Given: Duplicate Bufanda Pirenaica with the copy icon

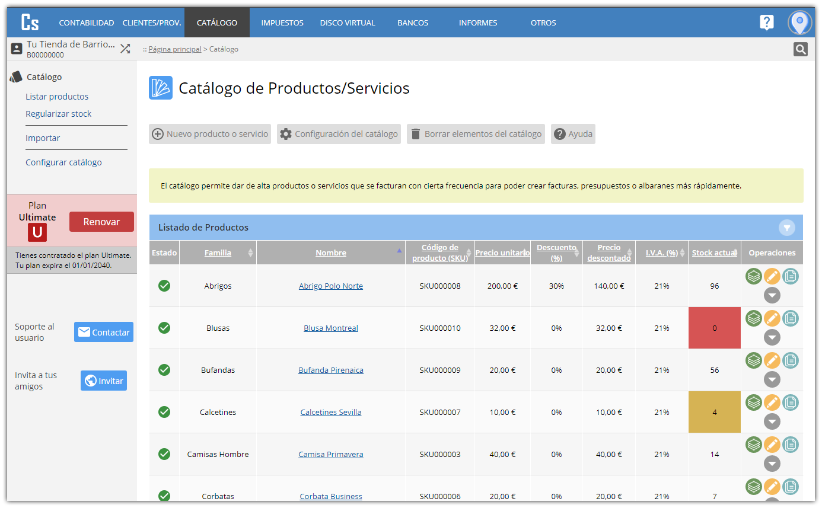Looking at the screenshot, I should (790, 360).
